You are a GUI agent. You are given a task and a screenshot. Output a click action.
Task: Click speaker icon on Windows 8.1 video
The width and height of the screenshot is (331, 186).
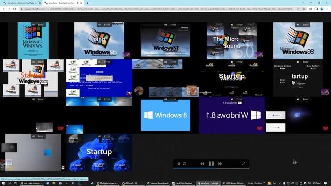232,99
